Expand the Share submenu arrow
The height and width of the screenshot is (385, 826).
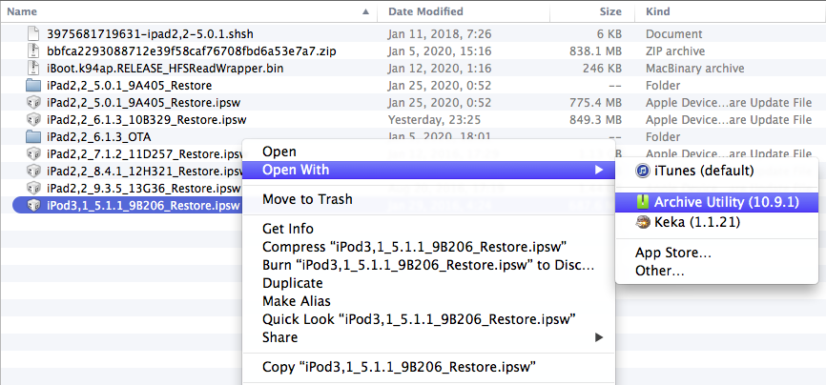[599, 337]
